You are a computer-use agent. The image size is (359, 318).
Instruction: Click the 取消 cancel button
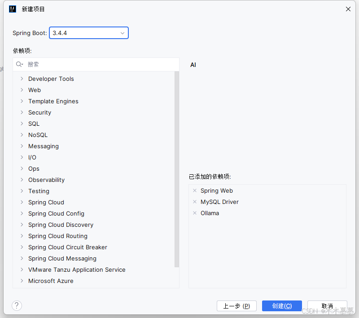(x=327, y=306)
